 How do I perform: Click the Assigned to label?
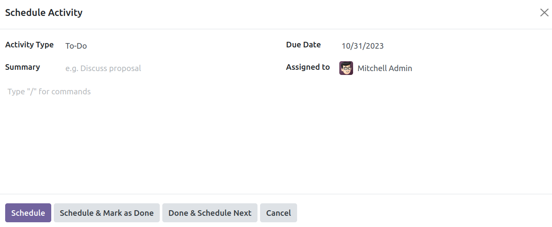[308, 67]
